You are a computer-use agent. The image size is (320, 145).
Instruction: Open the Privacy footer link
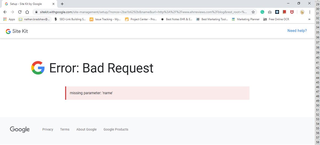(48, 129)
